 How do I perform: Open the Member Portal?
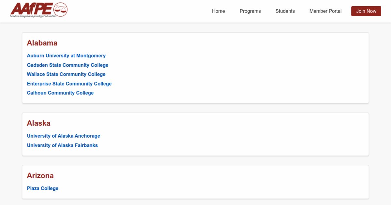click(x=326, y=11)
